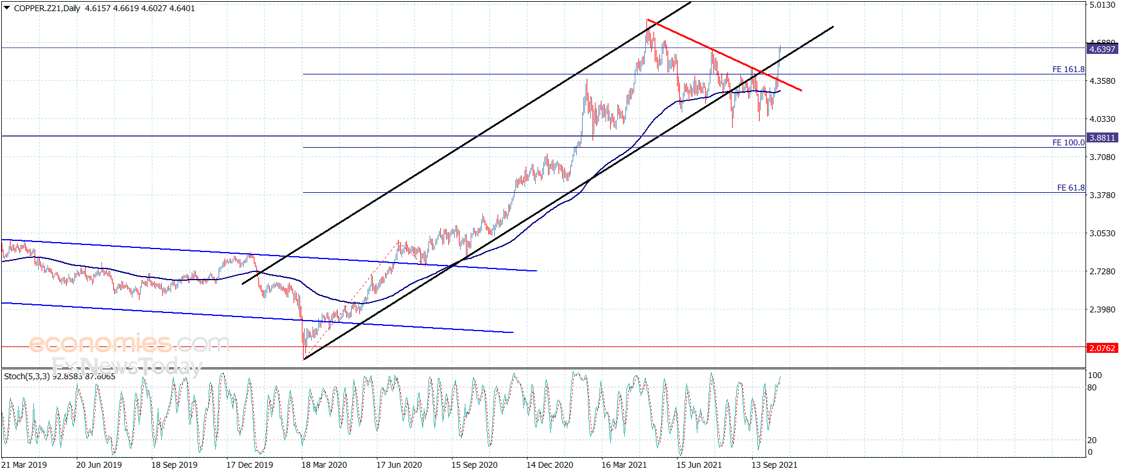
Task: Click the red 2.0762 price tag
Action: pos(1102,348)
